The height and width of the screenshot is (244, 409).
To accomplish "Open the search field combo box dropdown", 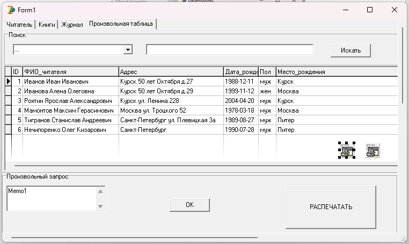I will (x=128, y=49).
